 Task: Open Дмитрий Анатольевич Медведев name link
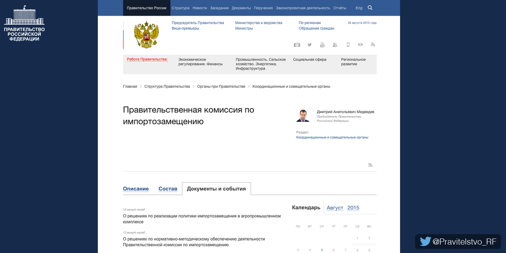click(x=345, y=112)
